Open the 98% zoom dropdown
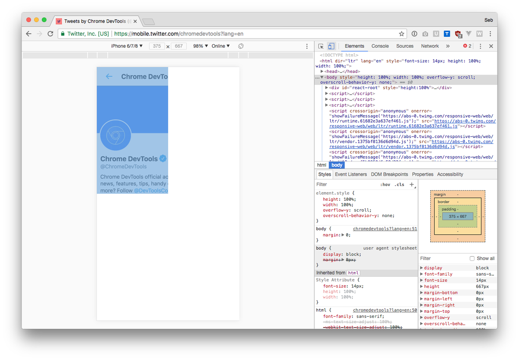Image resolution: width=519 pixels, height=360 pixels. (x=200, y=46)
